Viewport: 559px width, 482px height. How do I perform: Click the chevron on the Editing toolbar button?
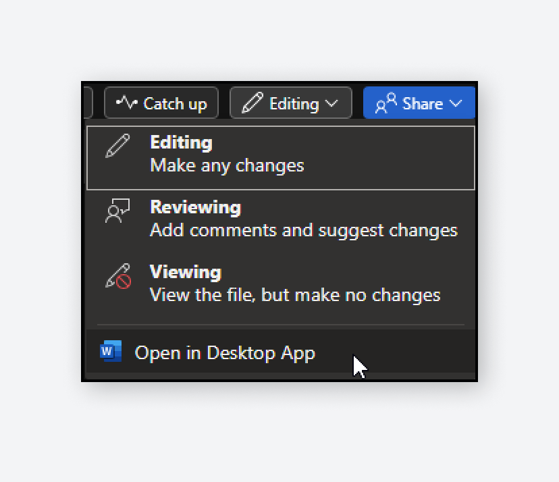(x=331, y=103)
